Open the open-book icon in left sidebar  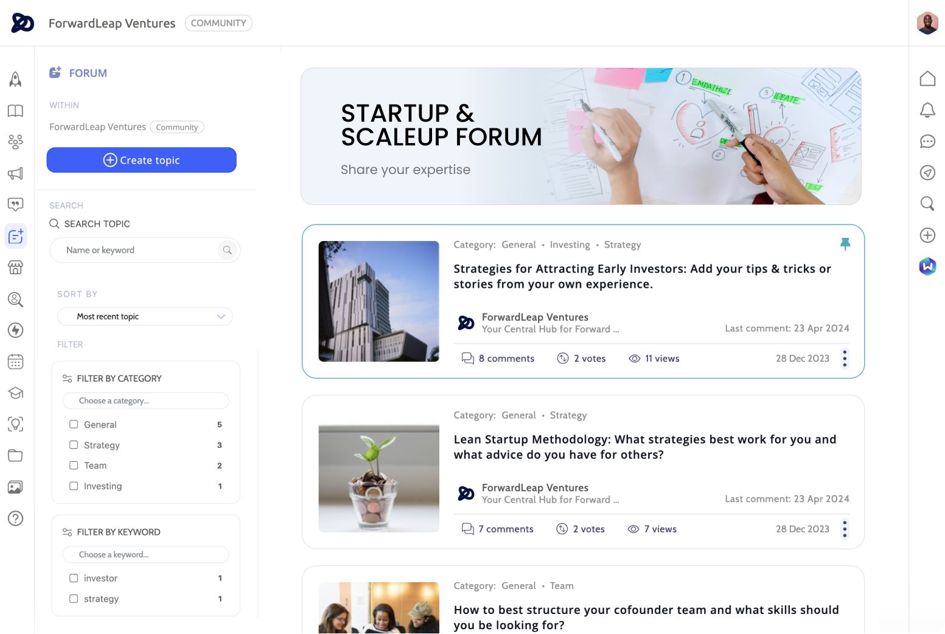(x=15, y=111)
